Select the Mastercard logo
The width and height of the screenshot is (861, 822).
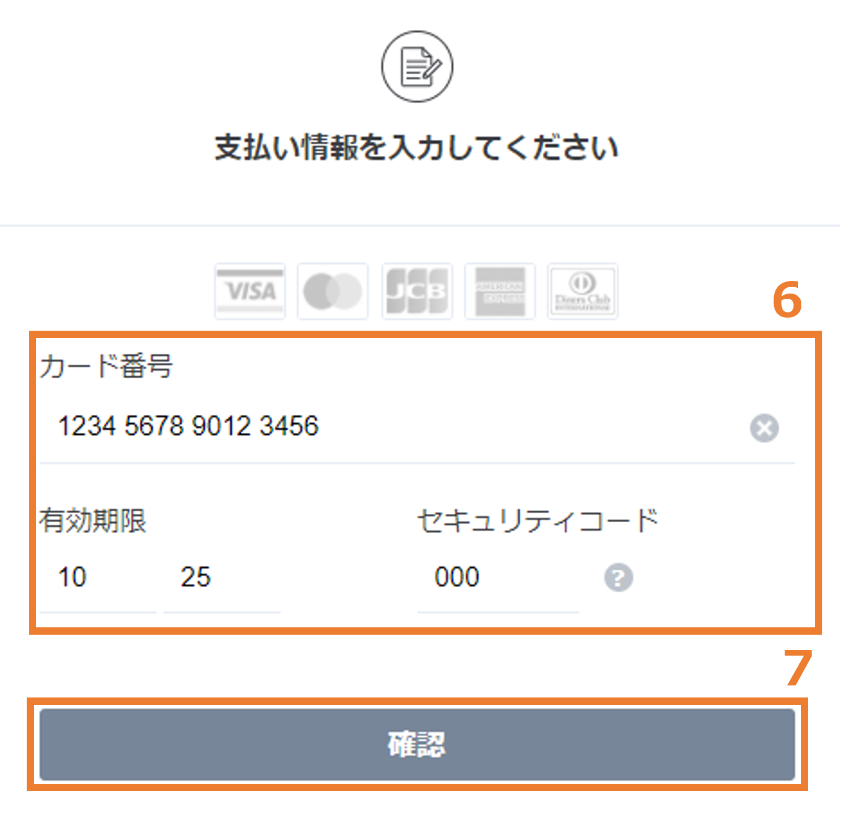pyautogui.click(x=333, y=291)
